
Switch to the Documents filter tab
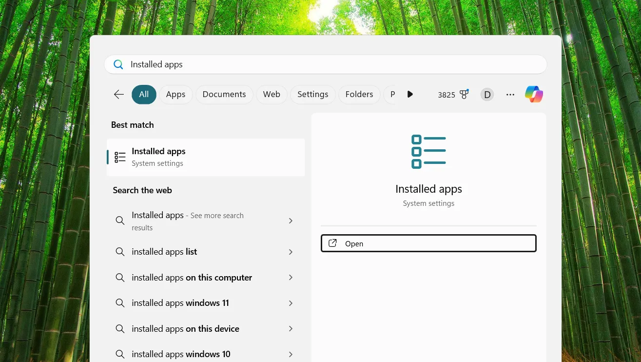tap(224, 94)
